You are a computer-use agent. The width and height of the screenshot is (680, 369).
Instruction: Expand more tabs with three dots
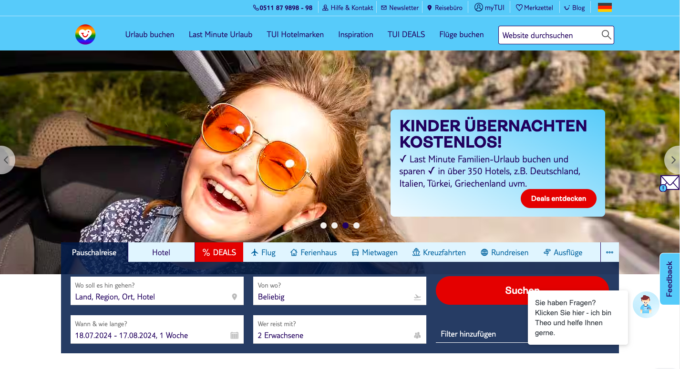[609, 252]
